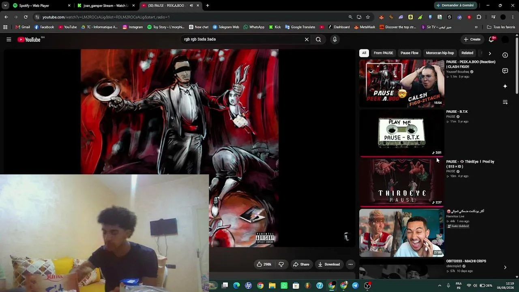Image resolution: width=519 pixels, height=292 pixels.
Task: Show more filter chips with the arrow
Action: (x=490, y=53)
